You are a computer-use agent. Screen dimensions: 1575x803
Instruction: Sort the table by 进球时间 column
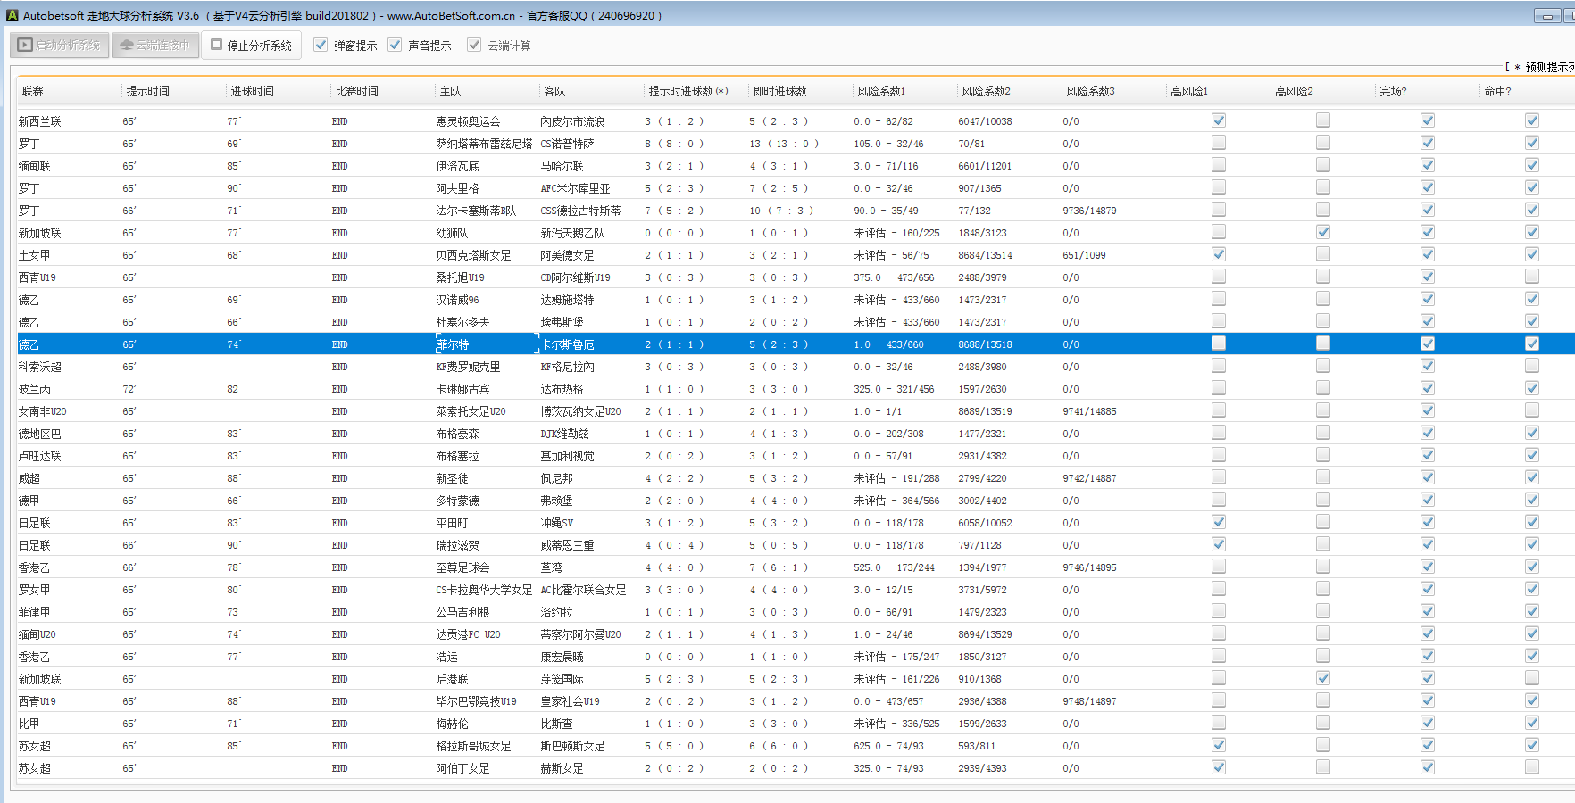click(253, 91)
